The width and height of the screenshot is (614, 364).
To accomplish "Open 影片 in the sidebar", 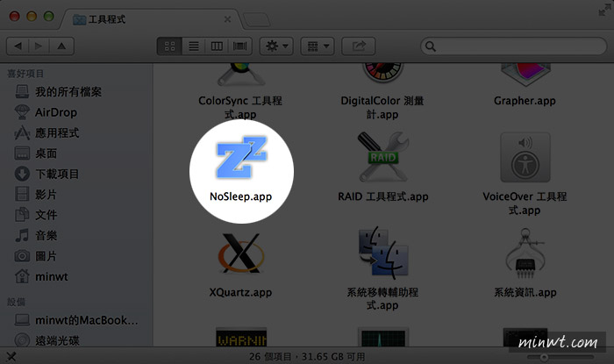I will point(36,195).
